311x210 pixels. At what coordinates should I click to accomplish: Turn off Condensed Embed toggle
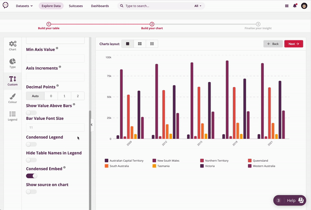coord(32,176)
